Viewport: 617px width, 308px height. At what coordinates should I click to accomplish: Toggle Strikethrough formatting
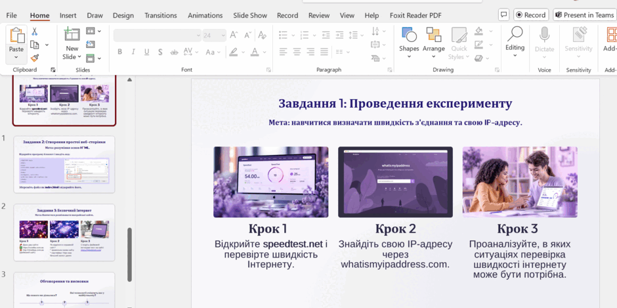pyautogui.click(x=174, y=52)
